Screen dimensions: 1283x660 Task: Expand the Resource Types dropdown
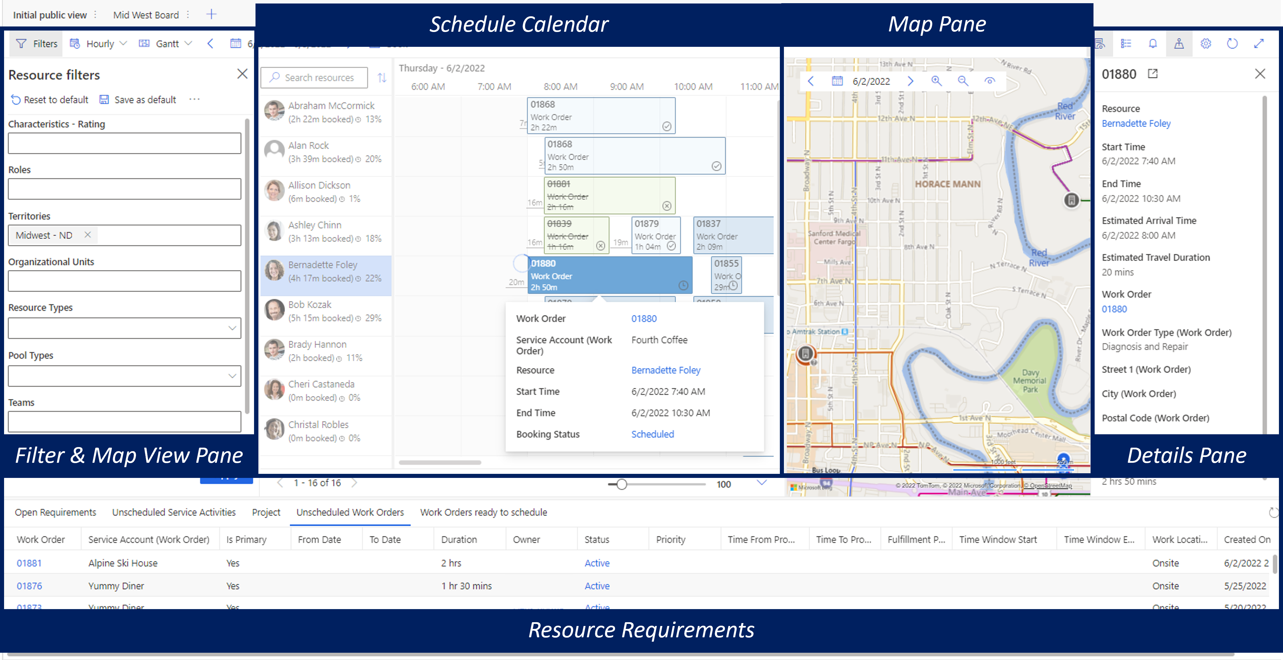click(232, 328)
